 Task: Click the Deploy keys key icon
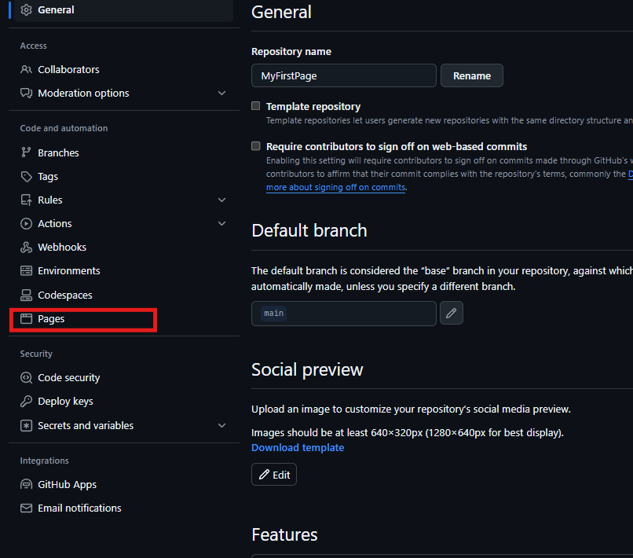coord(26,402)
